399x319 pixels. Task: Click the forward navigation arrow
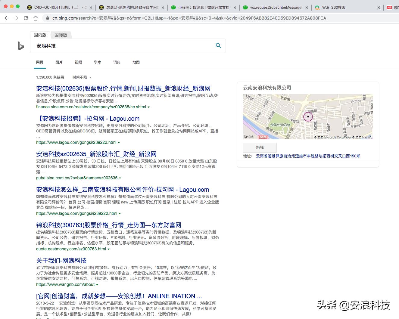[16, 18]
